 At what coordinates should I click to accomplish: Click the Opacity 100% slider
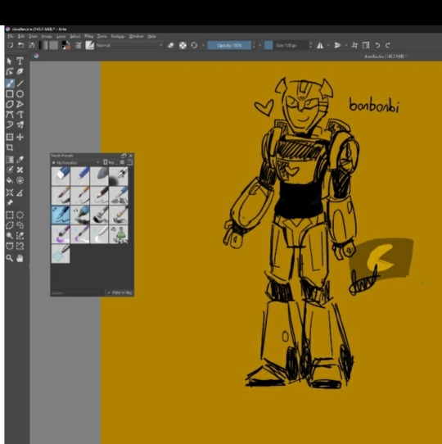point(229,45)
